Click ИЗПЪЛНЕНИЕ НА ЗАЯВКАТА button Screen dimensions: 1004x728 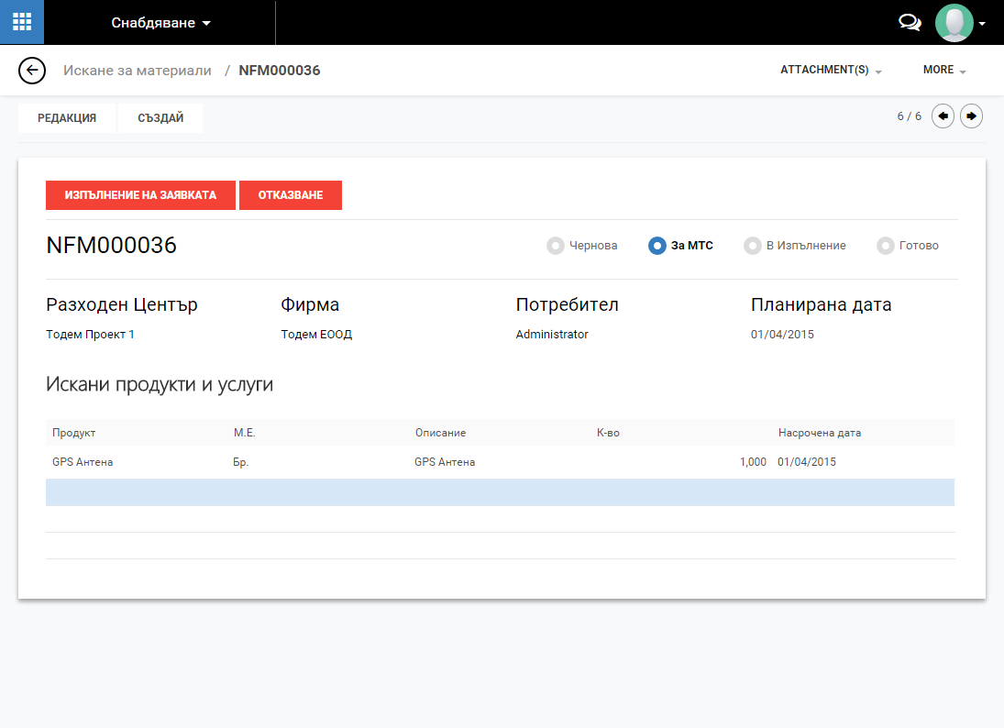(140, 195)
